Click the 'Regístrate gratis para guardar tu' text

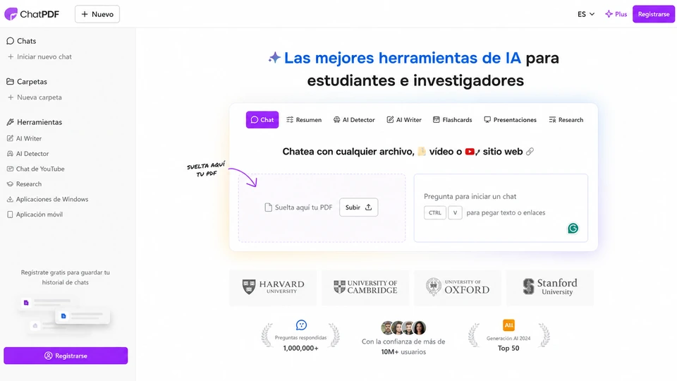pos(65,272)
